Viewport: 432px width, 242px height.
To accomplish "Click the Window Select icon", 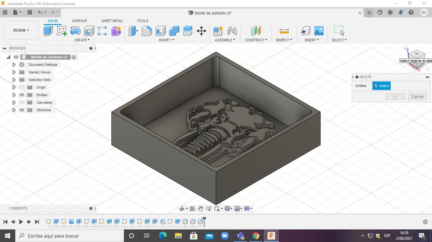I will coord(339,30).
